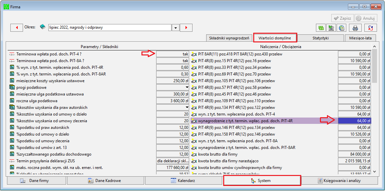The image size is (386, 191).
Task: Switch to the Statystyki tab
Action: 321,38
